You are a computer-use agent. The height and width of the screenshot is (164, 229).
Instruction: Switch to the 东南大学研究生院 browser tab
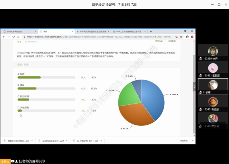[x=18, y=31]
